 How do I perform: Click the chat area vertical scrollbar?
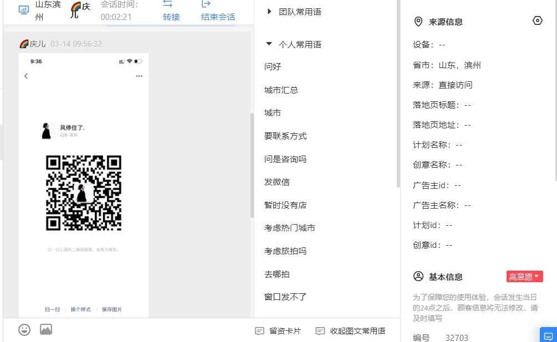(252, 165)
